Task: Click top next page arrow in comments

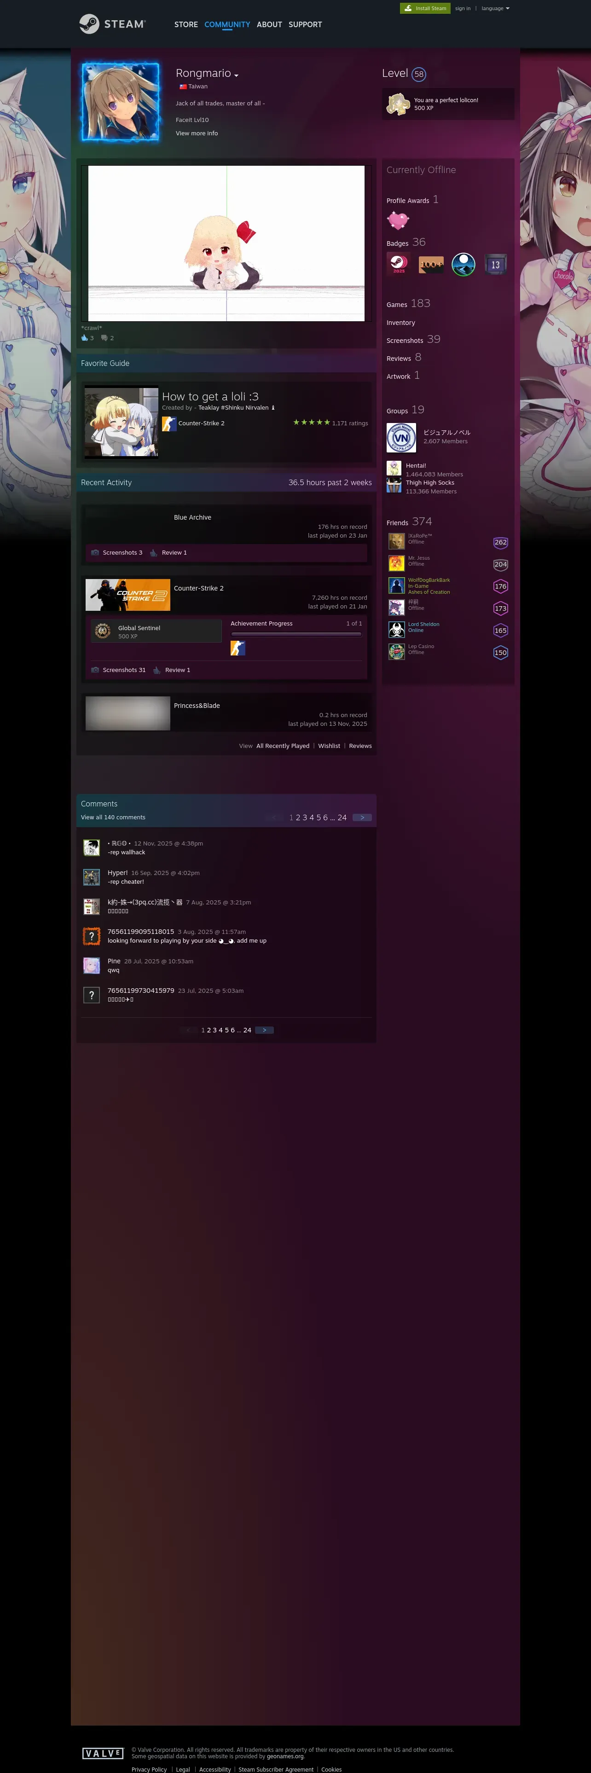Action: click(x=362, y=817)
